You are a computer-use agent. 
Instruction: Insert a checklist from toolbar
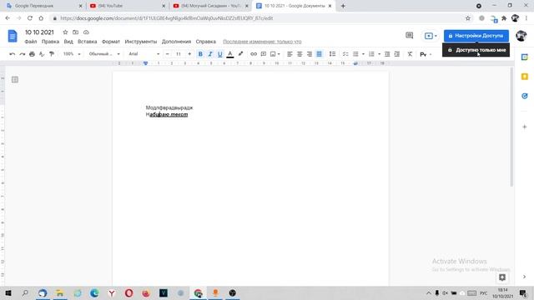(x=345, y=54)
